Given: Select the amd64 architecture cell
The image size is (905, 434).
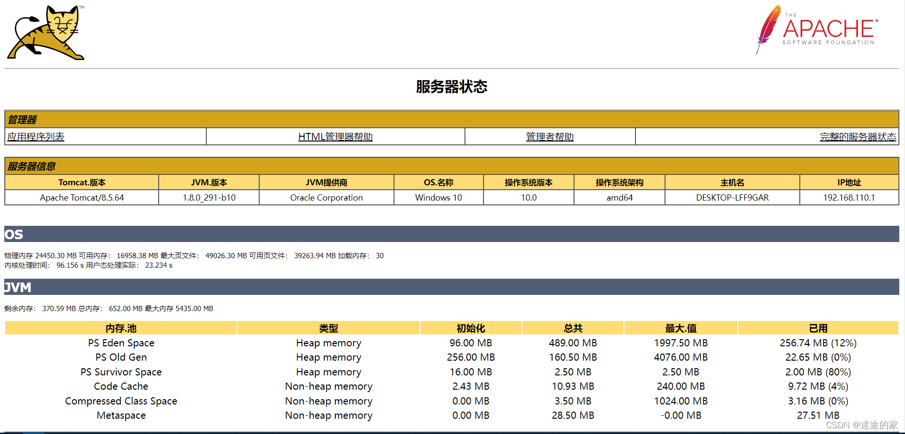Looking at the screenshot, I should pyautogui.click(x=620, y=198).
